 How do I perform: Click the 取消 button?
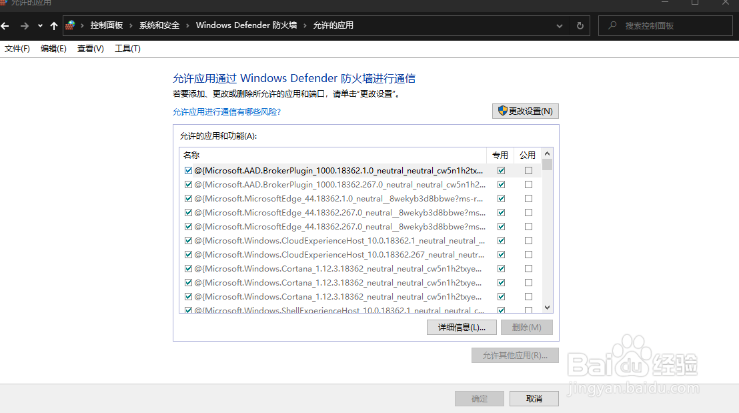click(534, 399)
